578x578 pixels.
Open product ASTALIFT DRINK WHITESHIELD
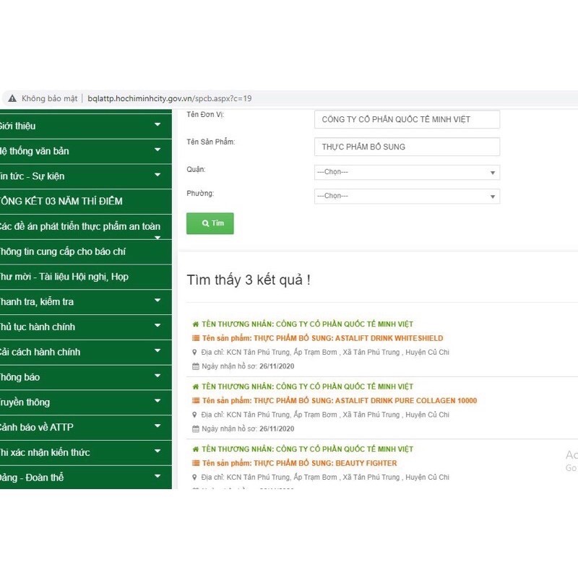[x=322, y=338]
